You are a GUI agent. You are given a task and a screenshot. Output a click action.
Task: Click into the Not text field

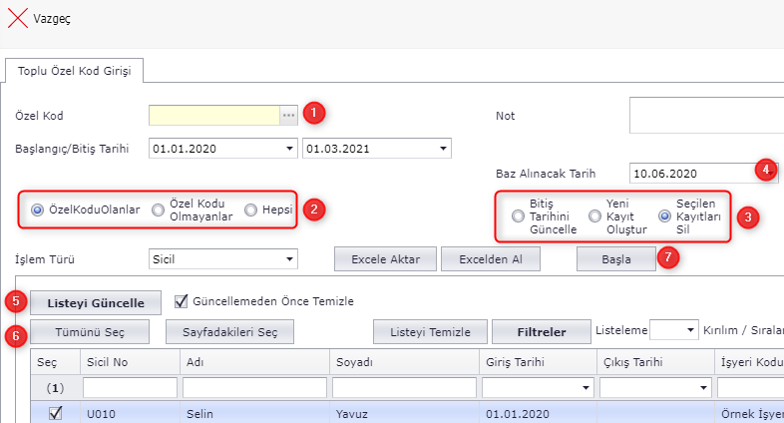[x=705, y=116]
